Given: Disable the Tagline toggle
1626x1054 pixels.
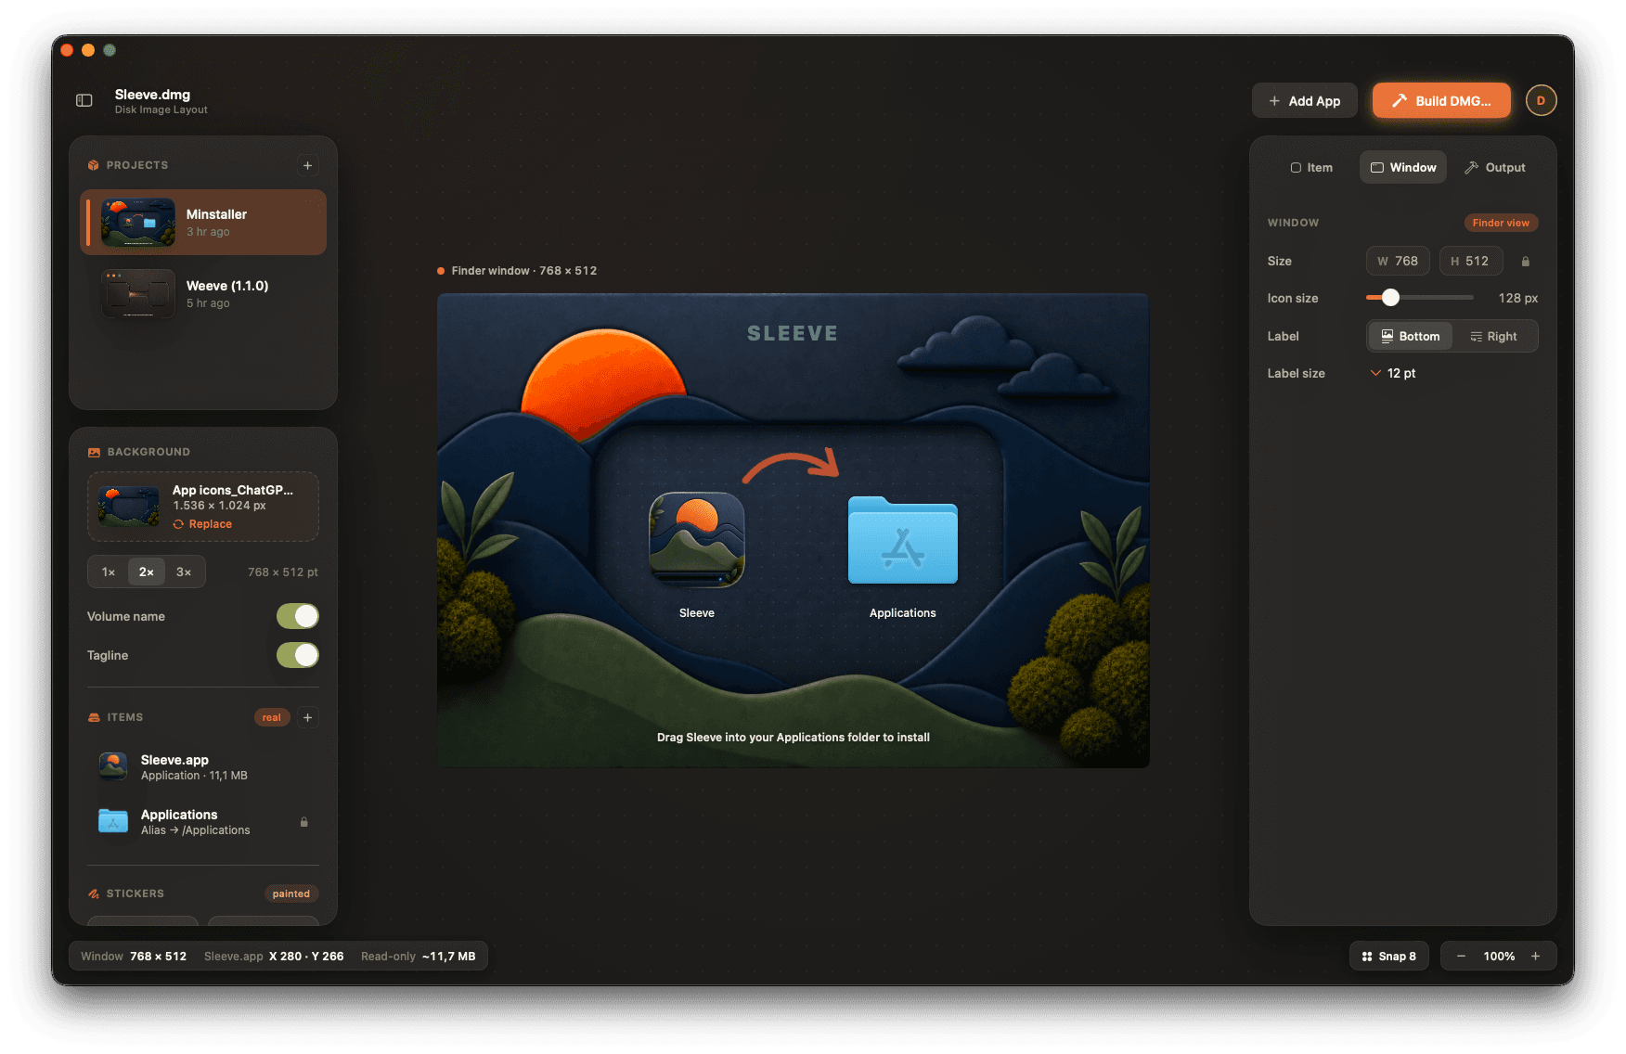Looking at the screenshot, I should (298, 655).
